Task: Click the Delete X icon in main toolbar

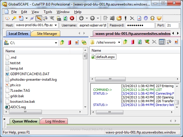Action: pyautogui.click(x=132, y=18)
